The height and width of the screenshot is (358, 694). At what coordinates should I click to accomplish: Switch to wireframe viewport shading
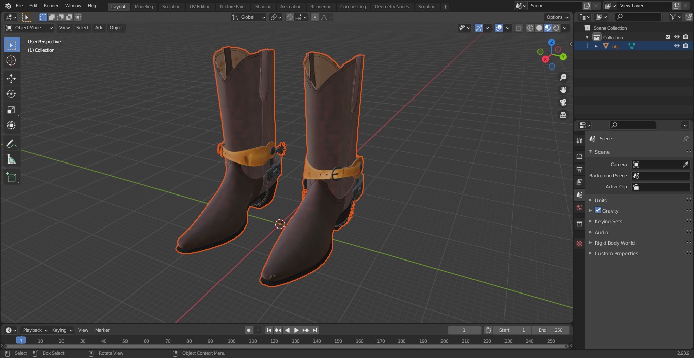530,28
